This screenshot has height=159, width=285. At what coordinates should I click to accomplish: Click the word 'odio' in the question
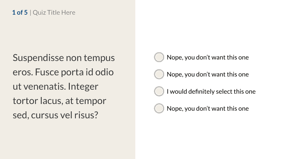105,72
